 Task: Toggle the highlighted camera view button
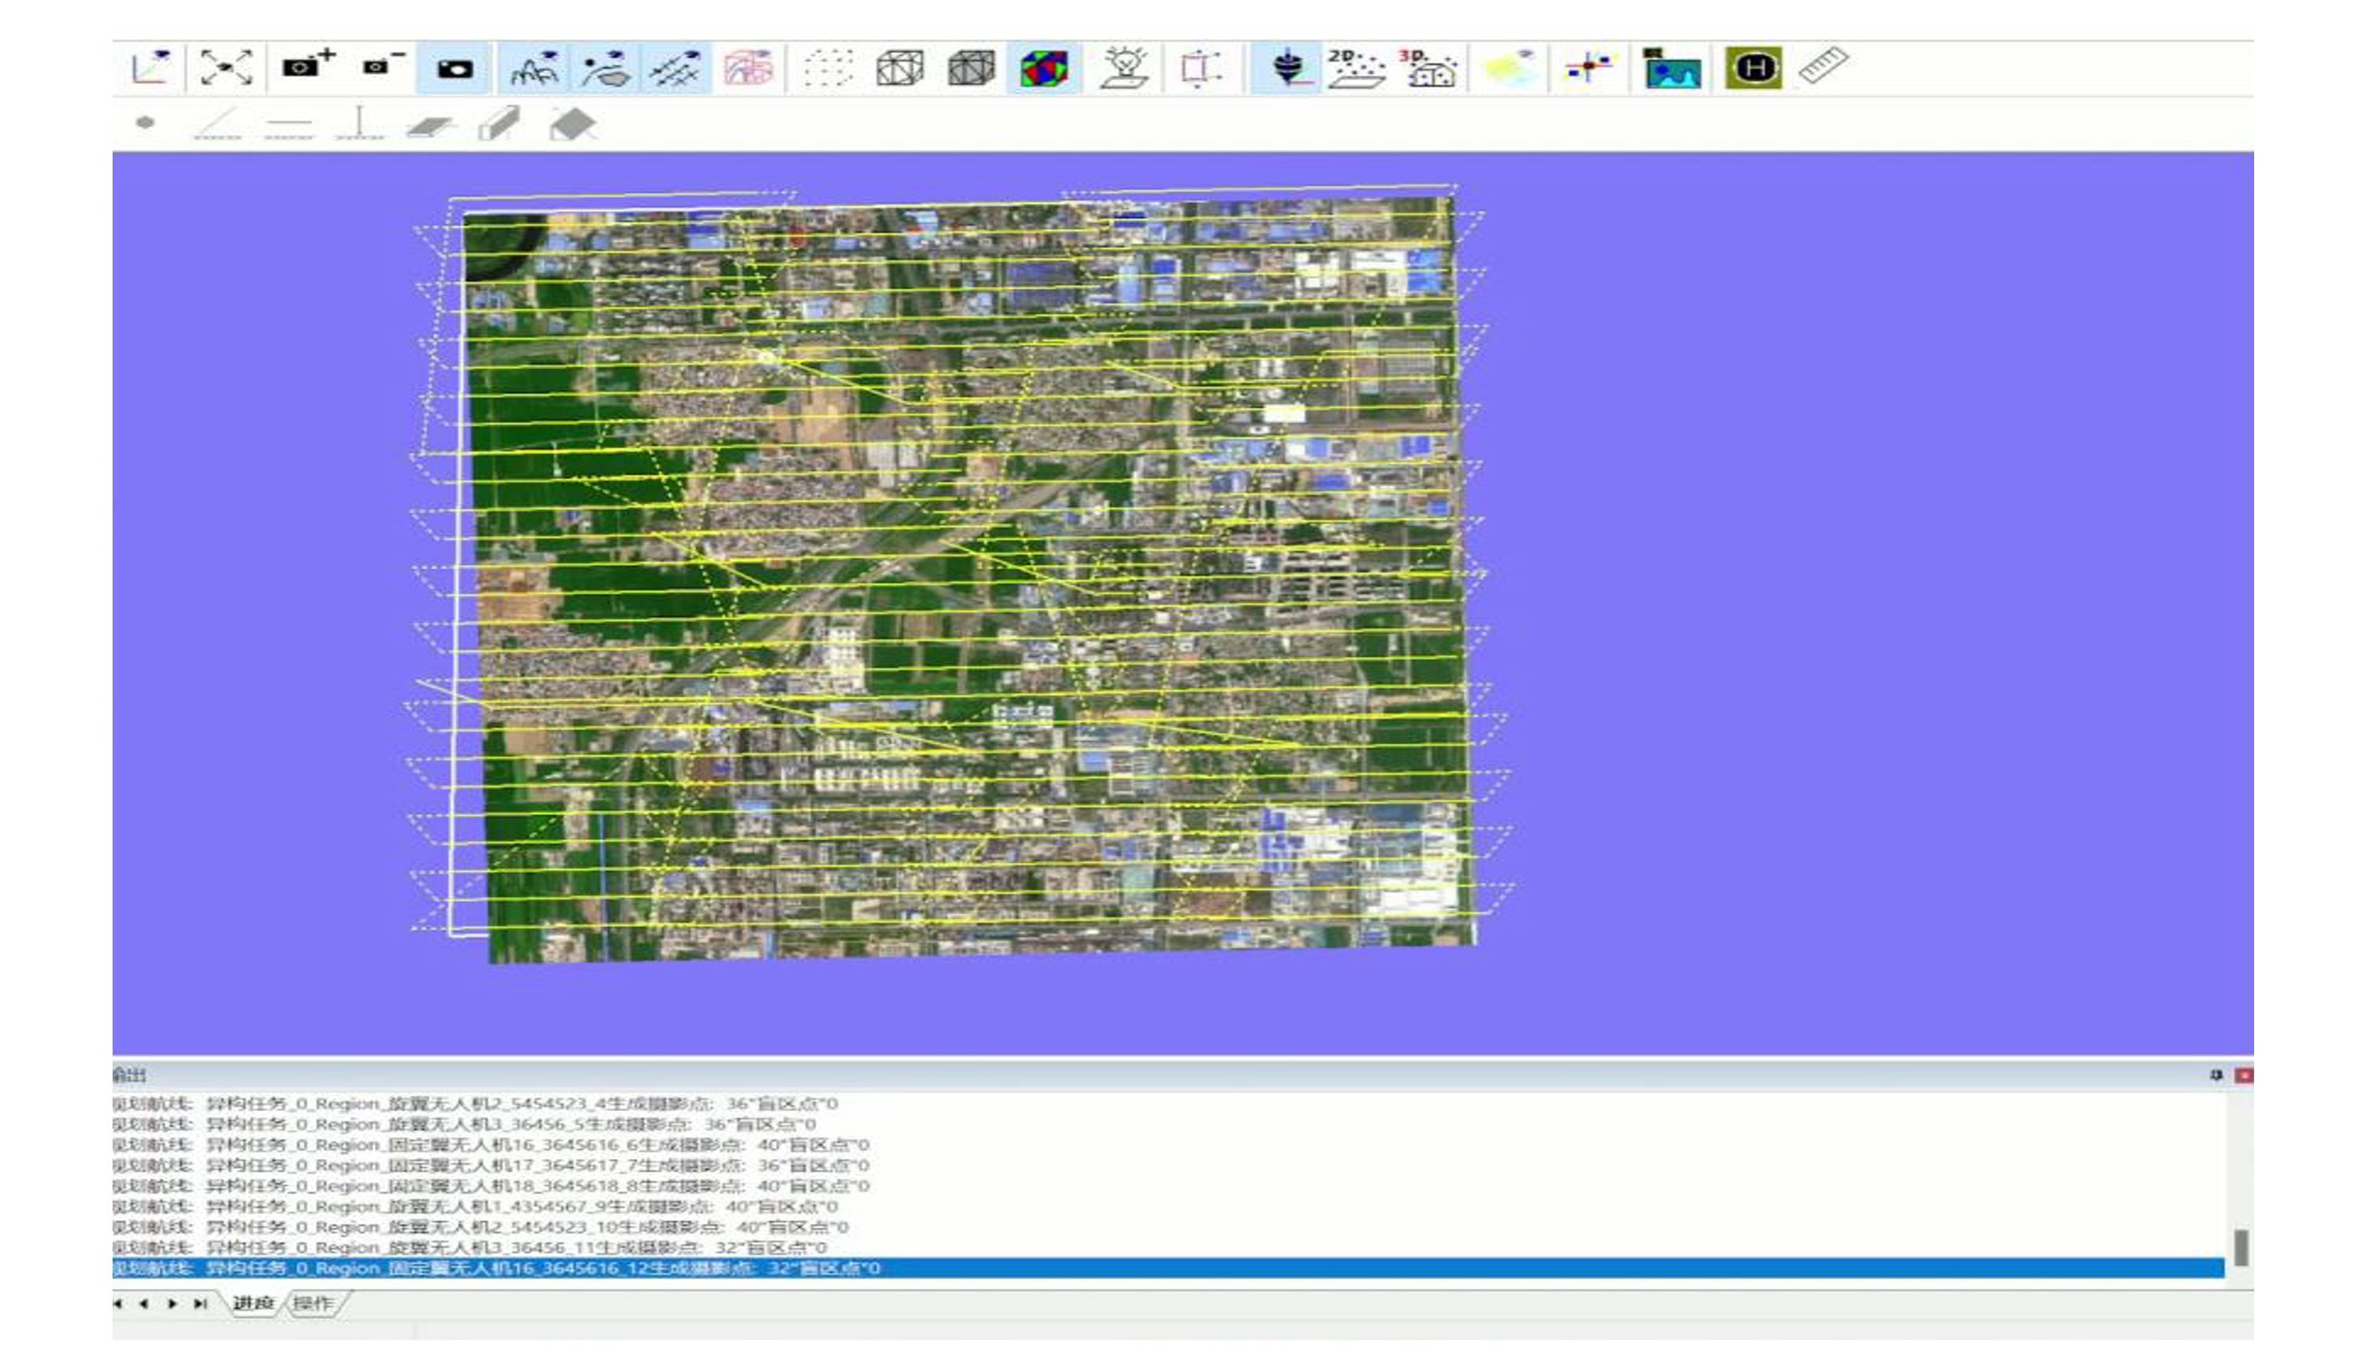coord(454,69)
